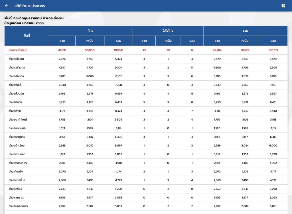Image resolution: width=292 pixels, height=214 pixels.
Task: Click the ตำบลศรีสุข area name
Action: (16, 189)
